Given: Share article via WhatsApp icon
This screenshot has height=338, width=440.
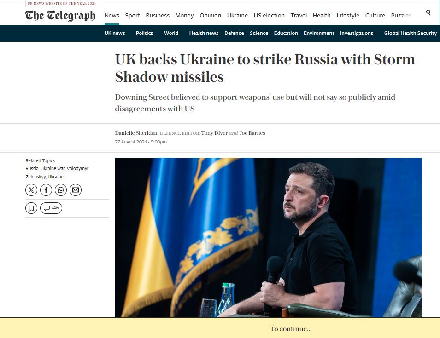Looking at the screenshot, I should click(x=61, y=190).
